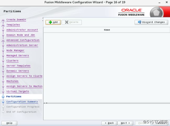Navigate to Managed Servers step
This screenshot has width=170, height=126.
point(18,56)
